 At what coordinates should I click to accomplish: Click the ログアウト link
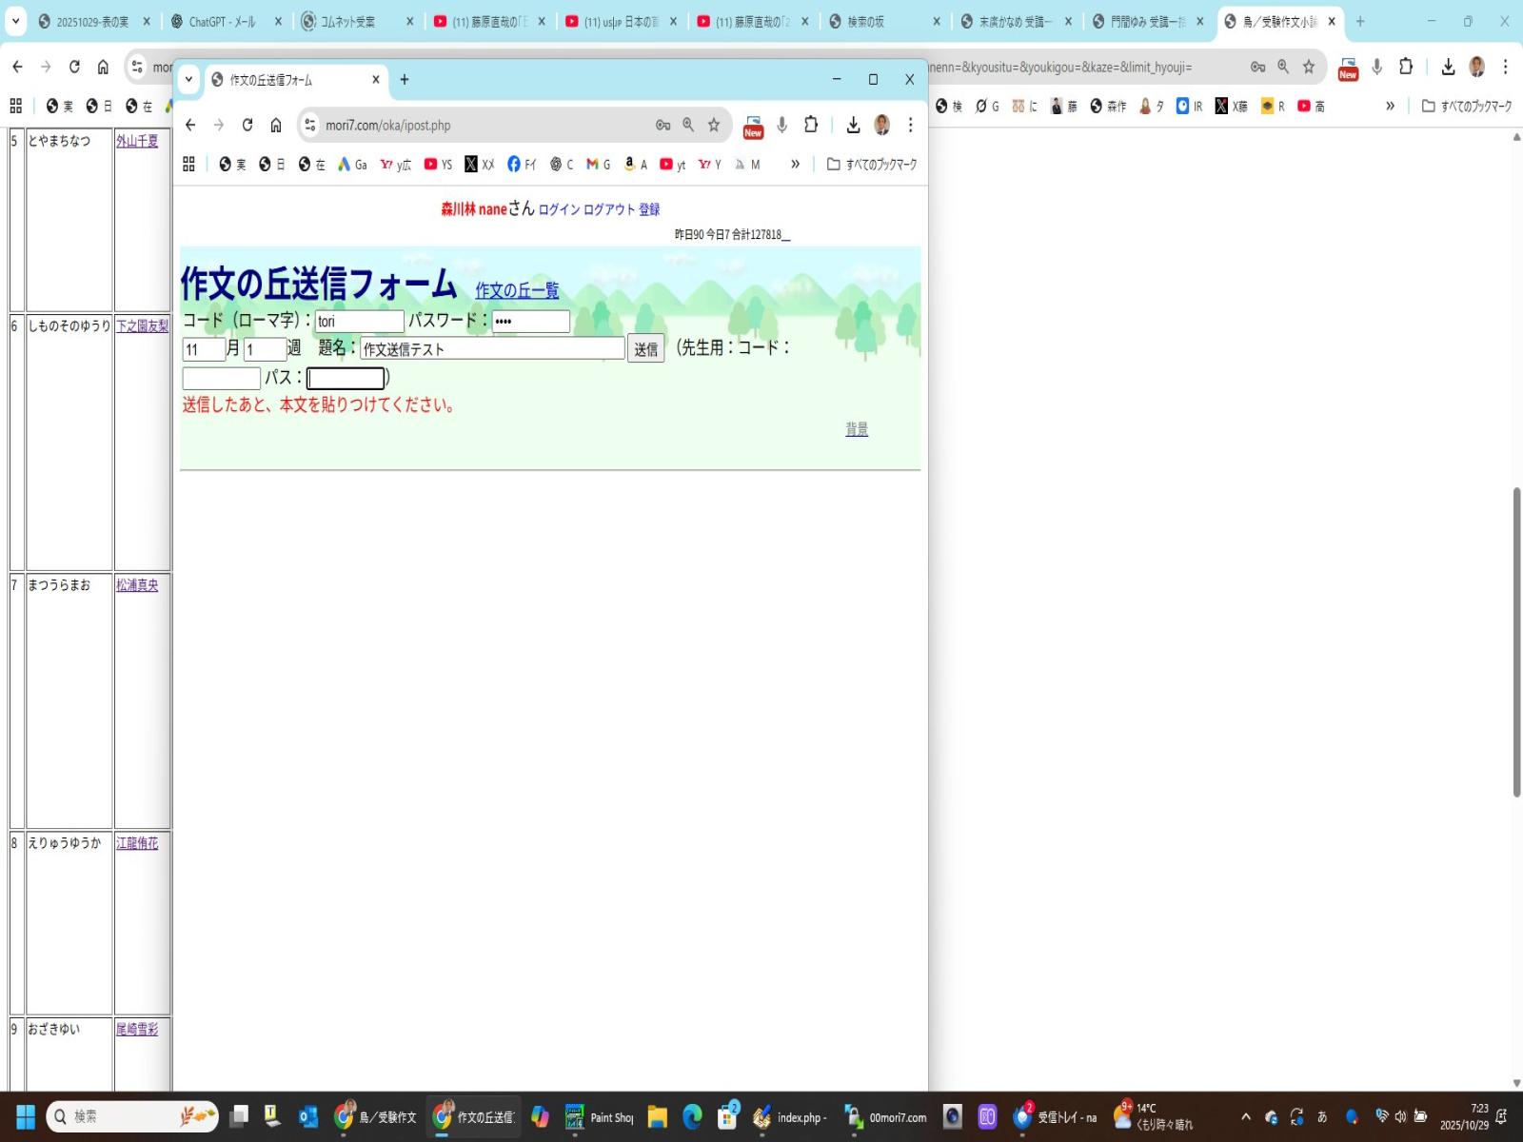608,209
